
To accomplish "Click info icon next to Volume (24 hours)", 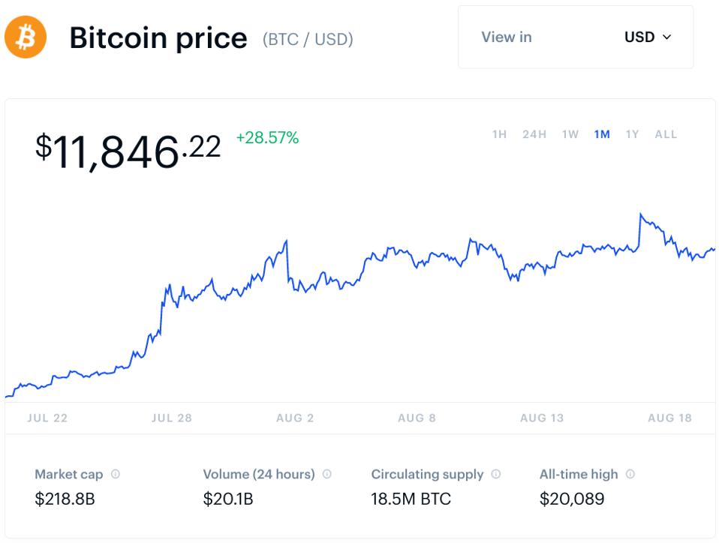I will tap(326, 474).
